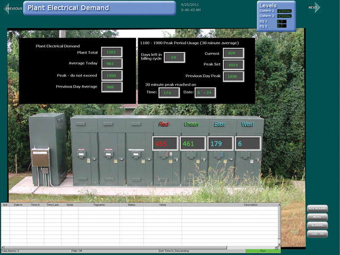Select the West feeder reading 6
Screen dimensions: 340x255
(248, 143)
